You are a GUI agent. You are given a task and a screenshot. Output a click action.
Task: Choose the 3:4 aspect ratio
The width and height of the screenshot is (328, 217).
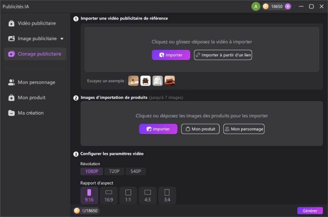(167, 195)
